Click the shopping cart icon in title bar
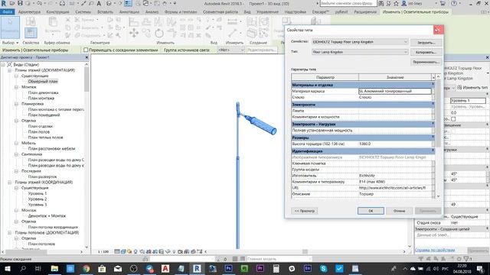This screenshot has height=275, width=490. pos(443,3)
